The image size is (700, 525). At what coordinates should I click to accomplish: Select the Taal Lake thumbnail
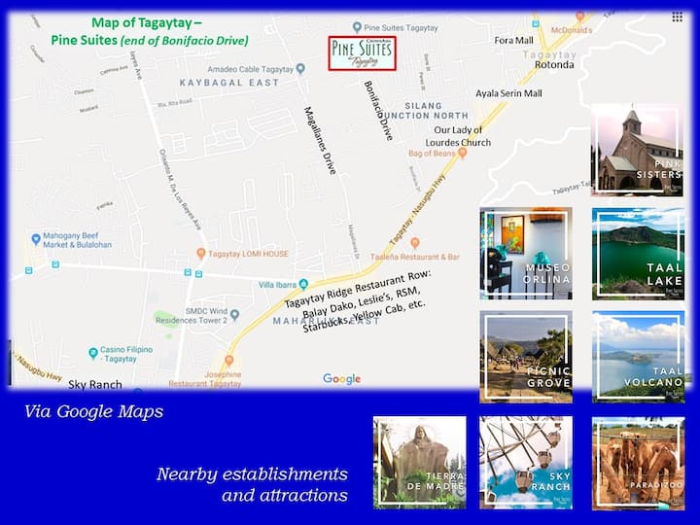point(638,253)
